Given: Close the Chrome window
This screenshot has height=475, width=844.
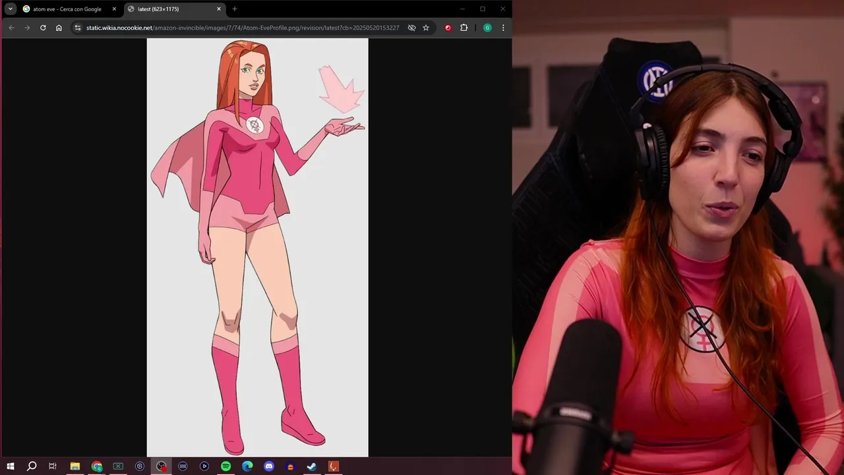Looking at the screenshot, I should tap(503, 9).
